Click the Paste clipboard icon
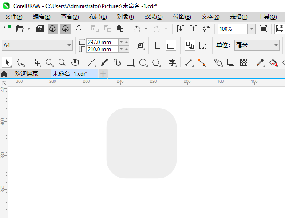This screenshot has width=285, height=218. click(120, 29)
